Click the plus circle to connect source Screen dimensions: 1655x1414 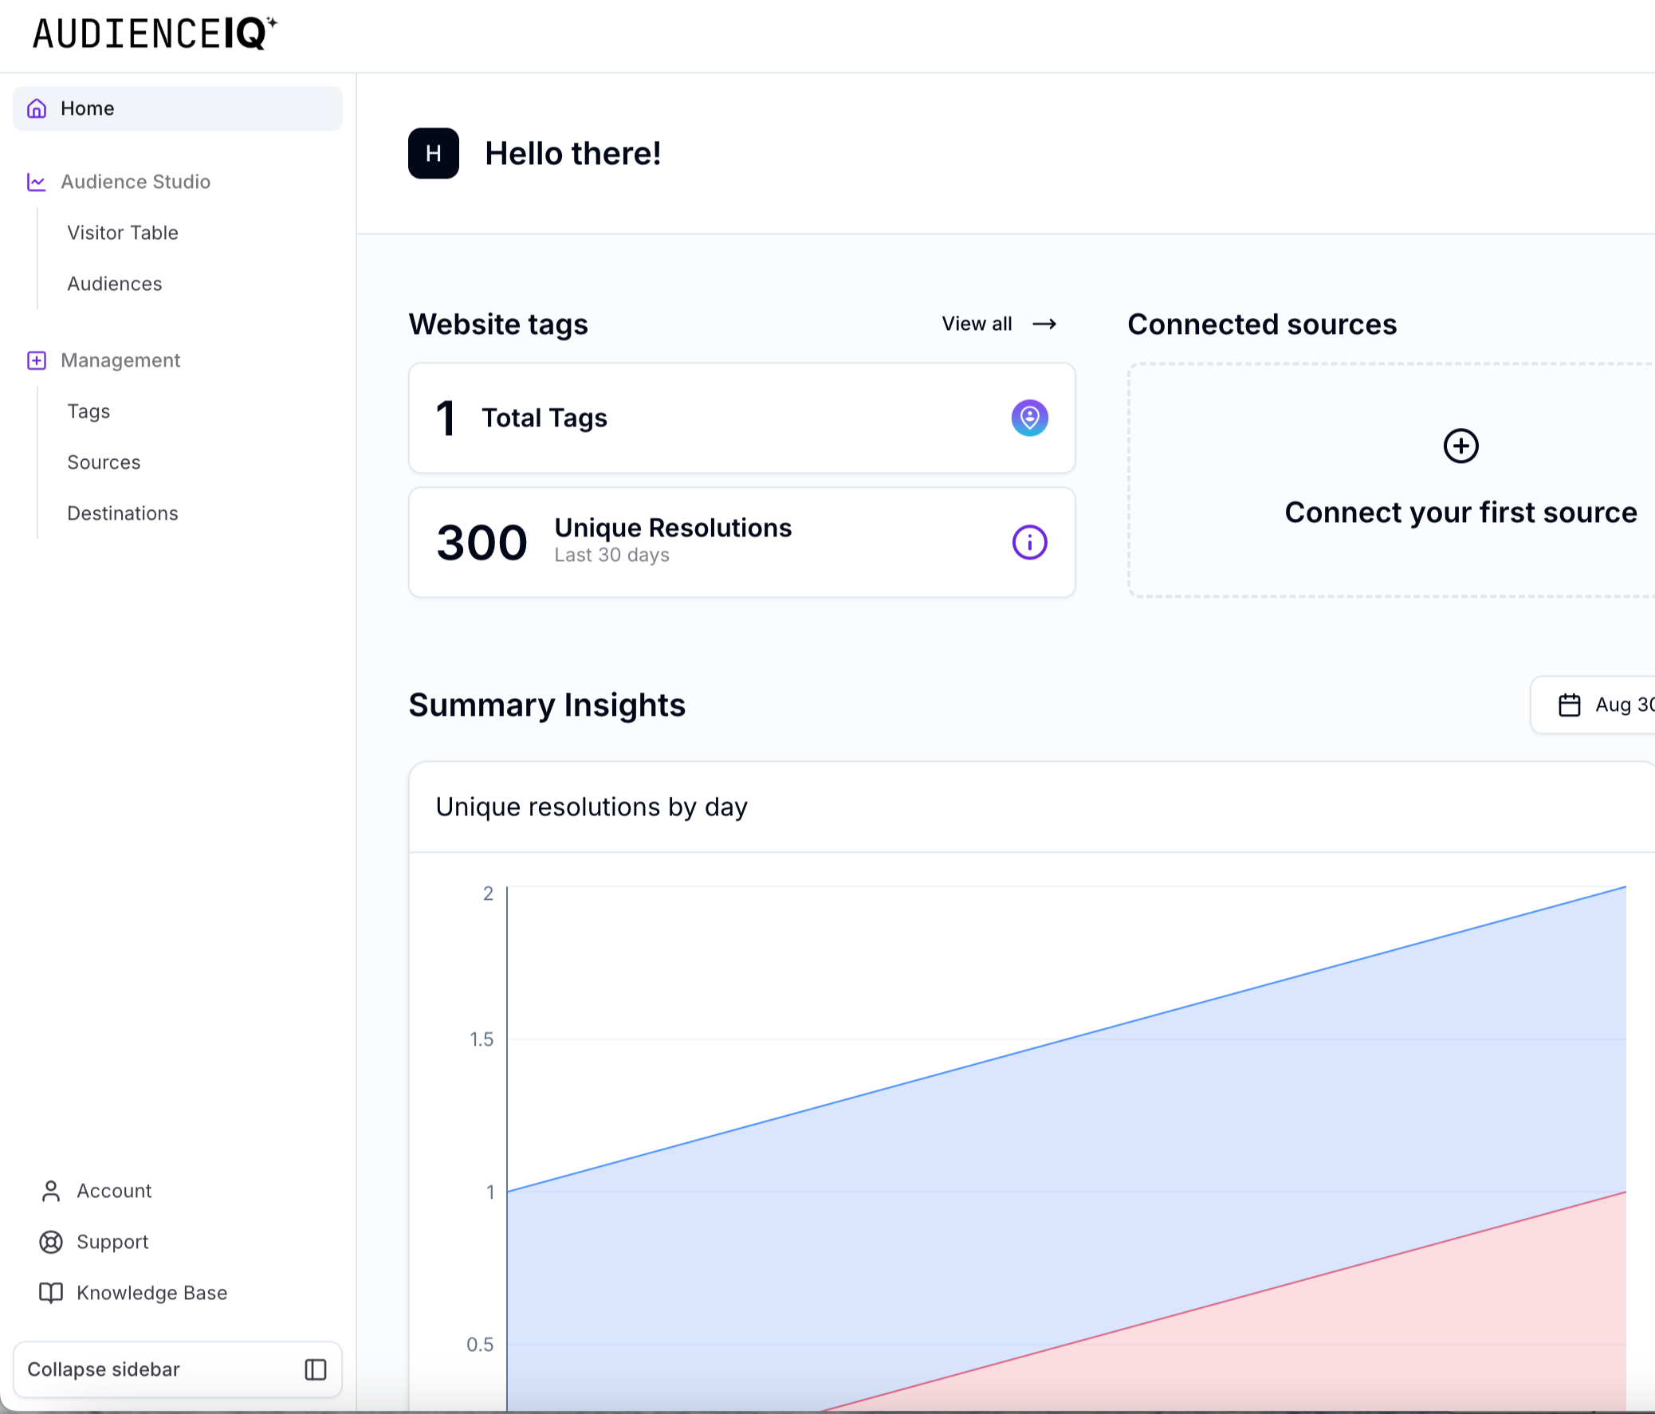pyautogui.click(x=1460, y=446)
